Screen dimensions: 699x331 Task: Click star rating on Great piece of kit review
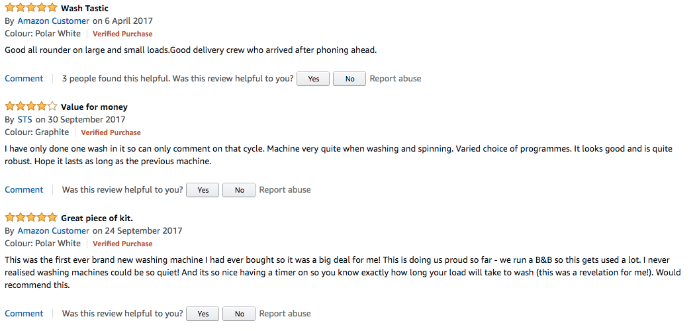click(x=31, y=218)
